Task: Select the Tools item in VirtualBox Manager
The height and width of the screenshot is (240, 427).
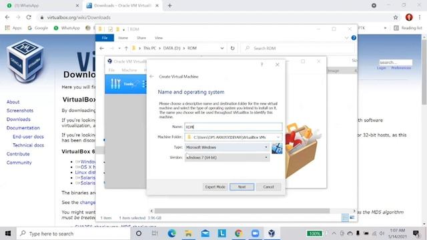Action: point(125,84)
